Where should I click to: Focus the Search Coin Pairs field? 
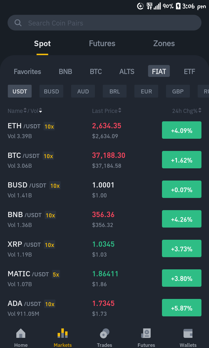[105, 23]
